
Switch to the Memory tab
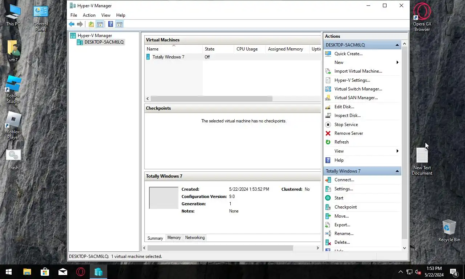[x=174, y=238]
